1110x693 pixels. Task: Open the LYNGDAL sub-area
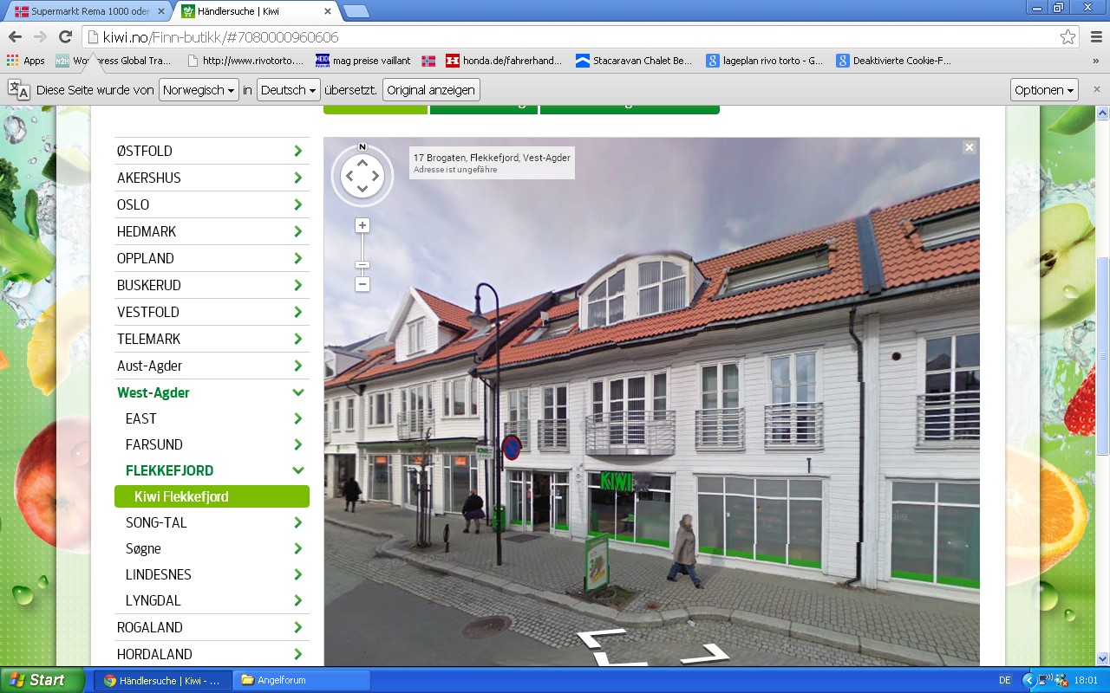tap(212, 600)
